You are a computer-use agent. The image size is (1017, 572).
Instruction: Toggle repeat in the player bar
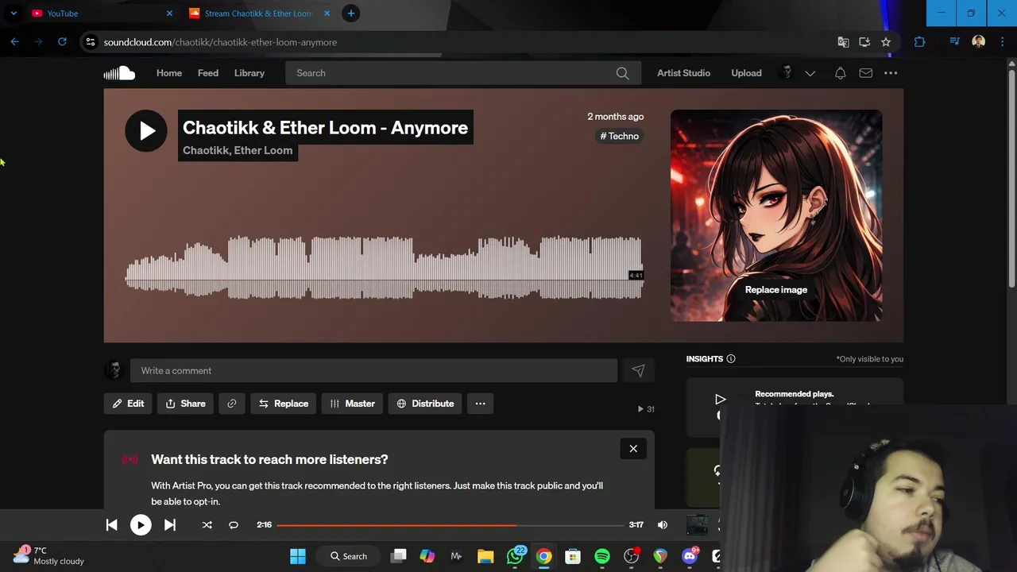tap(234, 524)
